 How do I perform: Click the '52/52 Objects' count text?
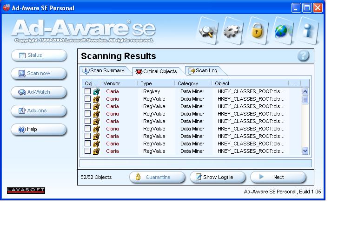click(x=96, y=177)
